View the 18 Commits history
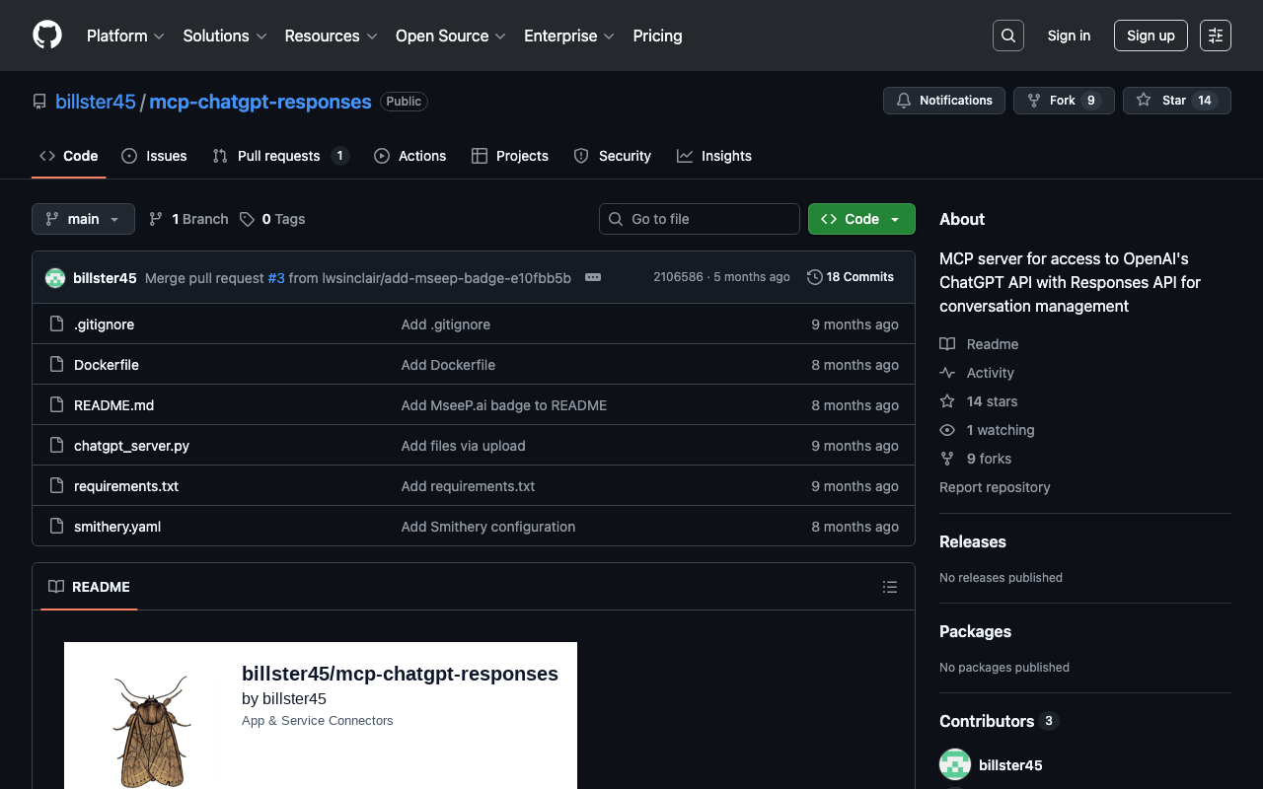The image size is (1263, 789). pyautogui.click(x=850, y=277)
